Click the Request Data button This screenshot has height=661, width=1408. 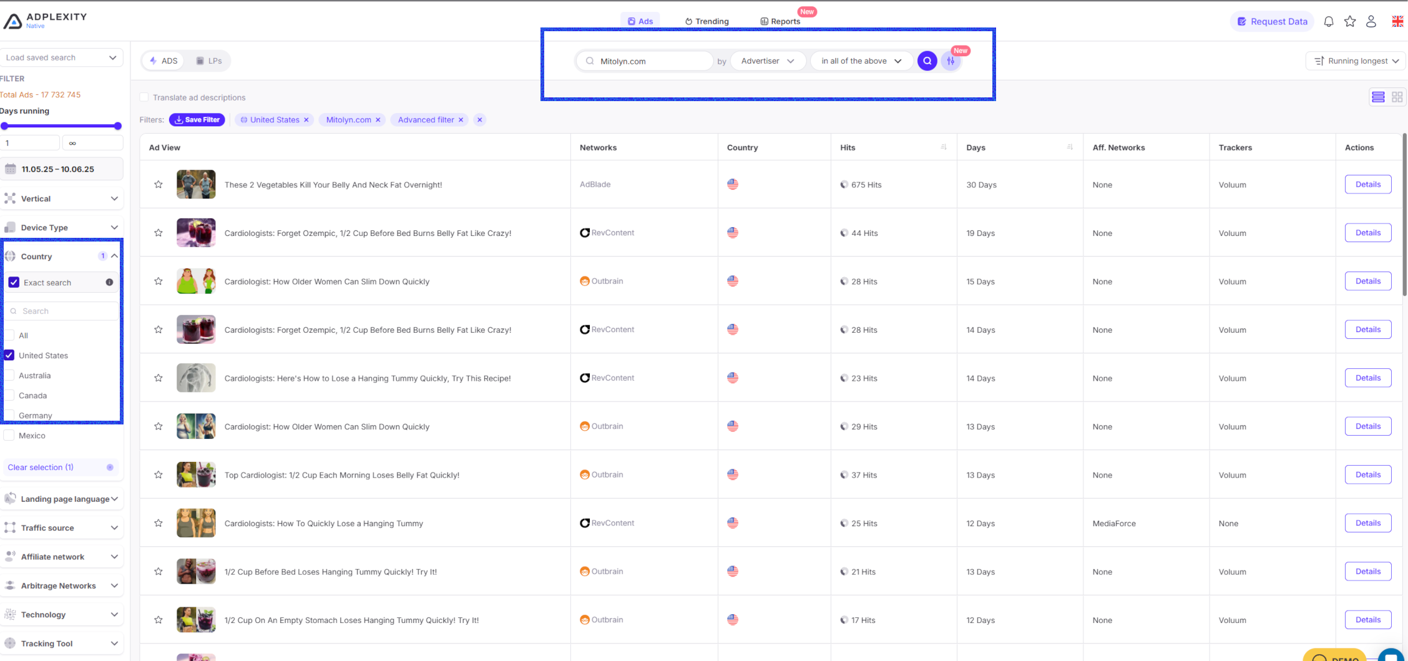coord(1272,21)
